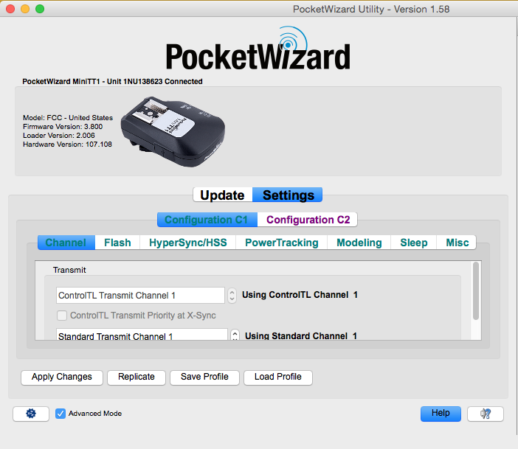The image size is (518, 449).
Task: Select Configuration C1 tab
Action: (x=207, y=220)
